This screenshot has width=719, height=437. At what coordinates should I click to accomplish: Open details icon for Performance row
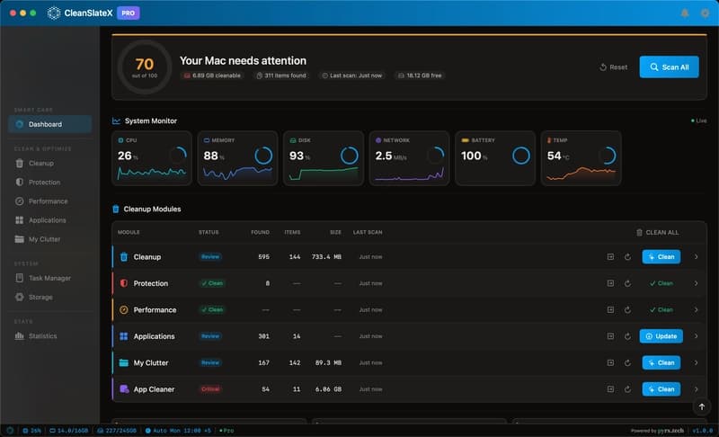pos(610,310)
